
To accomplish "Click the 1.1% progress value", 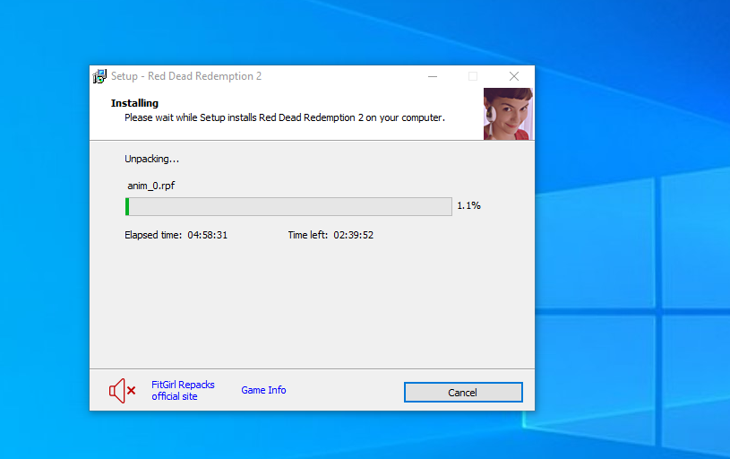I will click(468, 205).
